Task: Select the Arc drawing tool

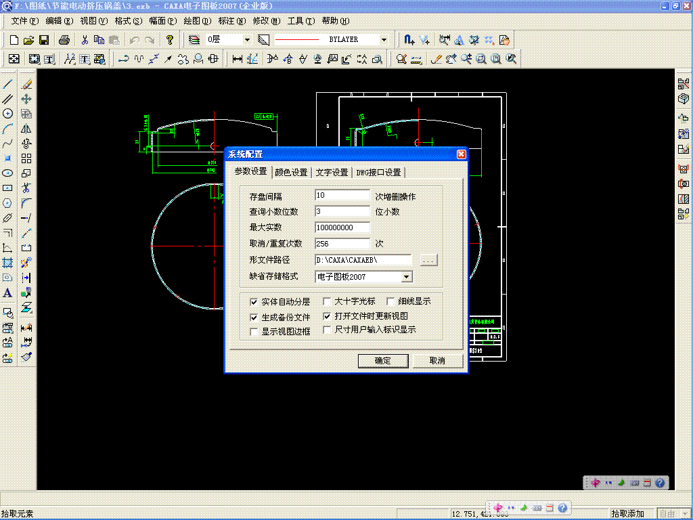Action: [x=7, y=129]
